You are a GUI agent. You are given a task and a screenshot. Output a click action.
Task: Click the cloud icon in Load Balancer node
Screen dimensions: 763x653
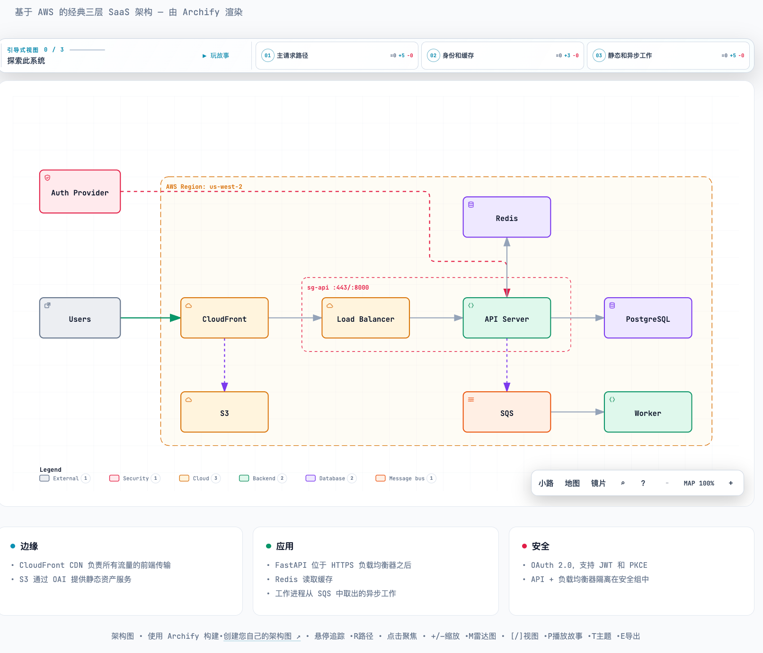point(330,306)
